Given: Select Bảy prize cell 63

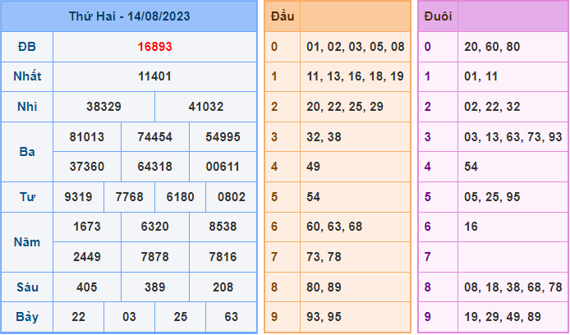Looking at the screenshot, I should point(231,317).
